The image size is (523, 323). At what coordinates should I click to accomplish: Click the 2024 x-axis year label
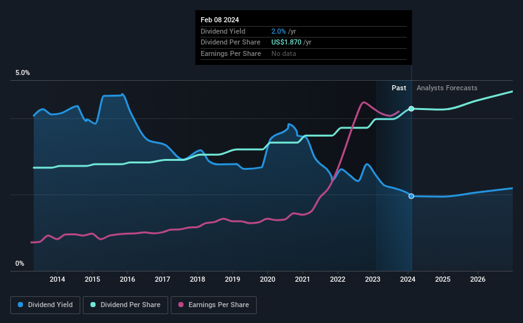pyautogui.click(x=408, y=279)
